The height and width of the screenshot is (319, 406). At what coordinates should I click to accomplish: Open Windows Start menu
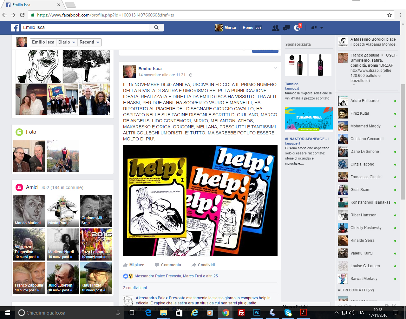(8, 313)
